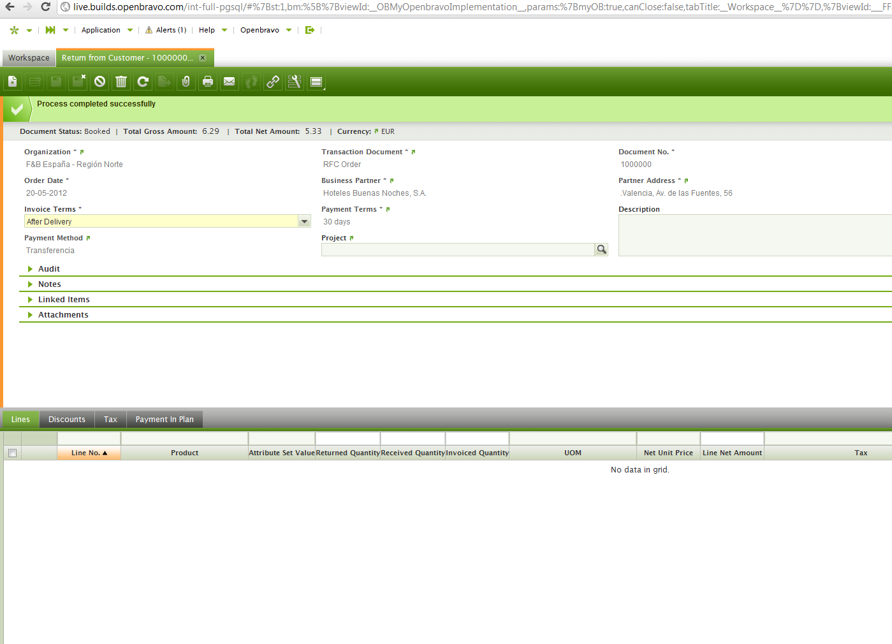Tick the select-all checkbox in Lines grid

click(12, 453)
